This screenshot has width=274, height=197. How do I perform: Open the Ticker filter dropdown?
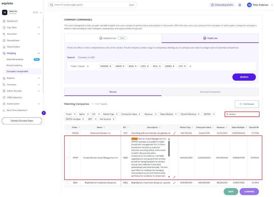(70, 114)
